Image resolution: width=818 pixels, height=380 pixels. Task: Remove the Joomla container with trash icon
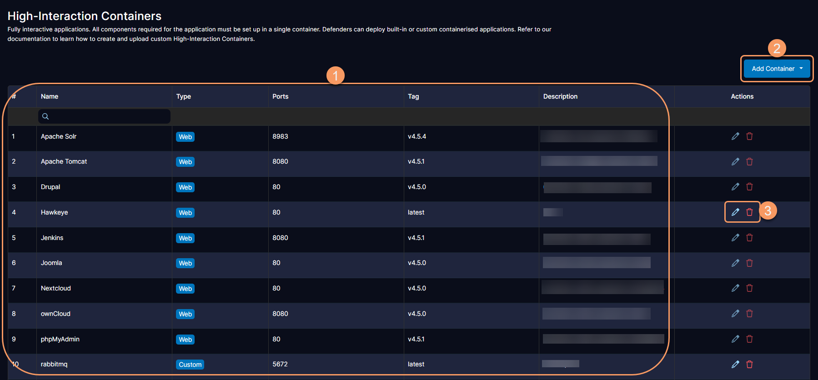[x=749, y=263]
